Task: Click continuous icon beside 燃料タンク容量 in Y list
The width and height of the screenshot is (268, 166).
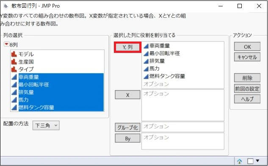Action: [146, 76]
